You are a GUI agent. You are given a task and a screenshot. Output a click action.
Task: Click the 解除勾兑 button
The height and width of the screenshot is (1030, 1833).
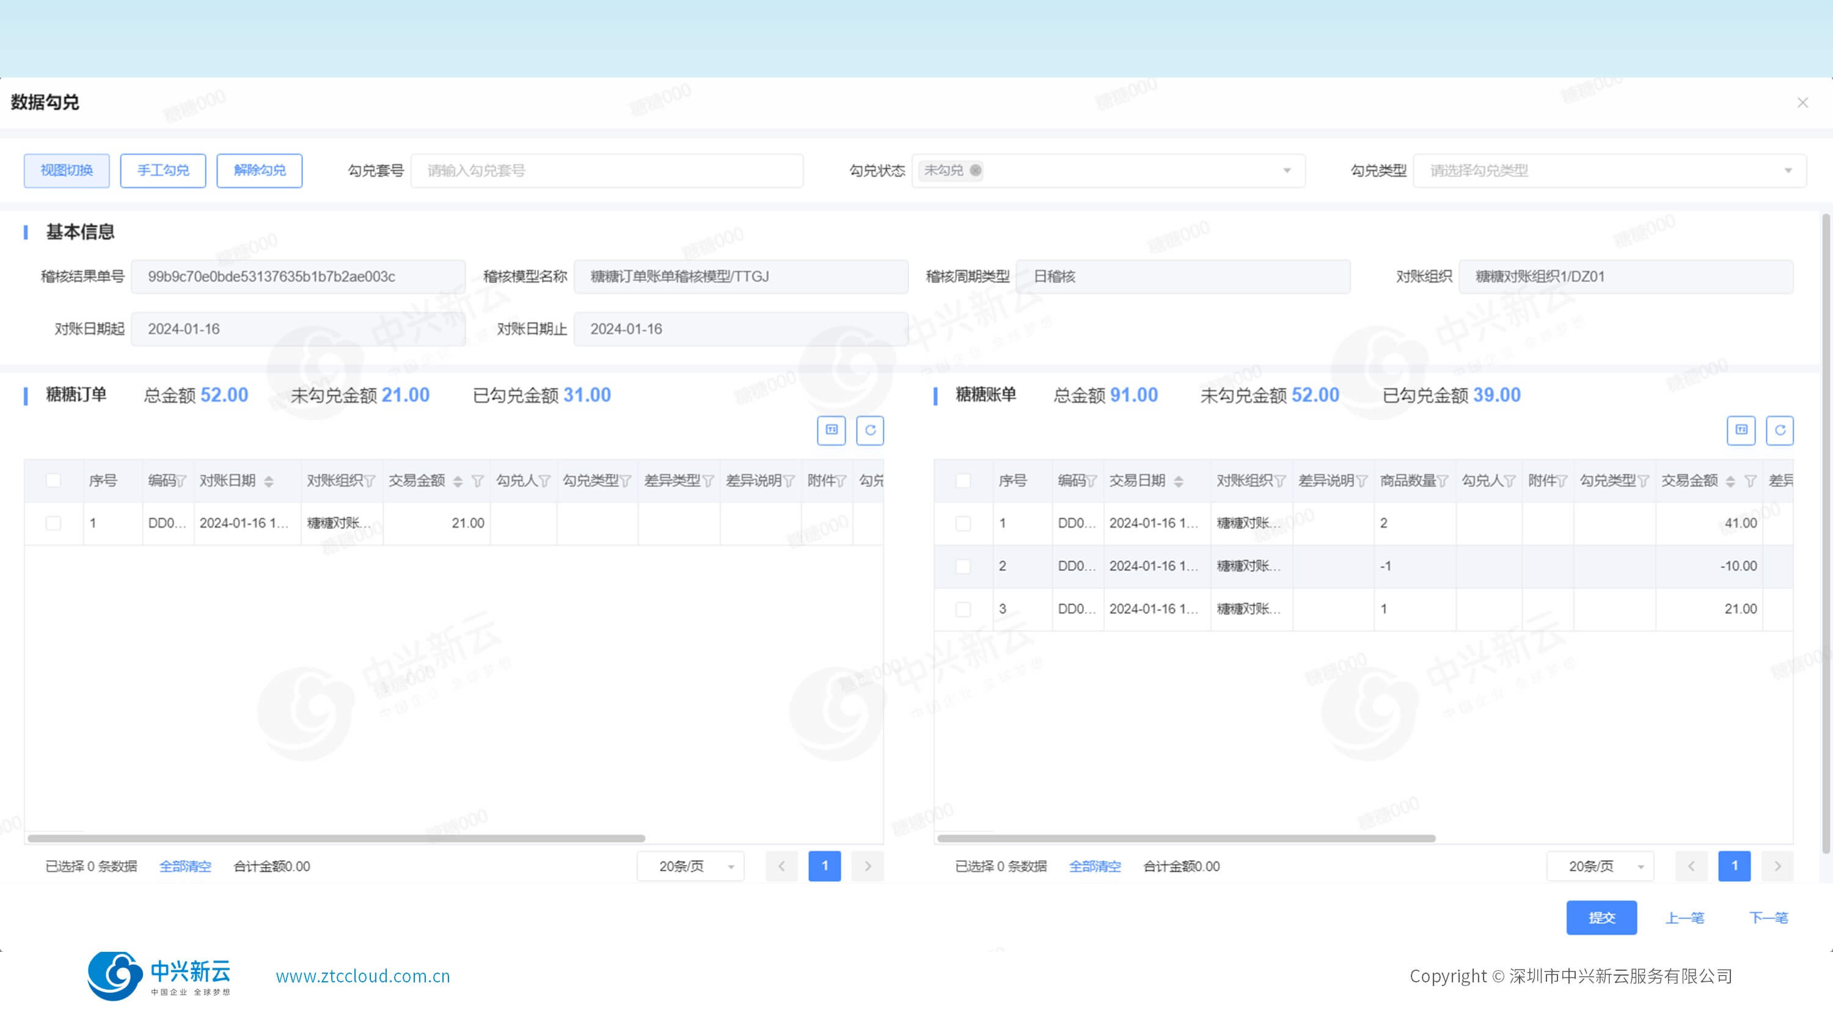(260, 170)
